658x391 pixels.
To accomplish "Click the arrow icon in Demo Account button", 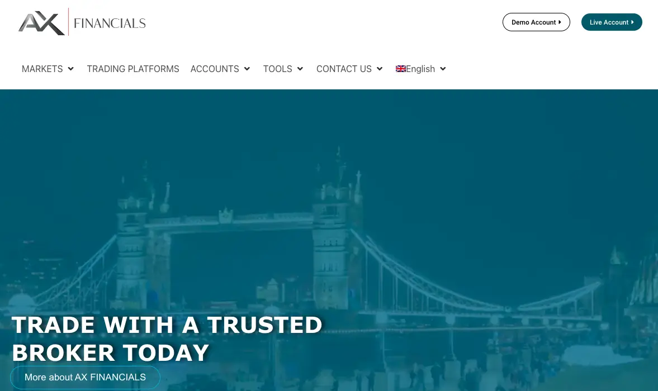I will (x=560, y=22).
